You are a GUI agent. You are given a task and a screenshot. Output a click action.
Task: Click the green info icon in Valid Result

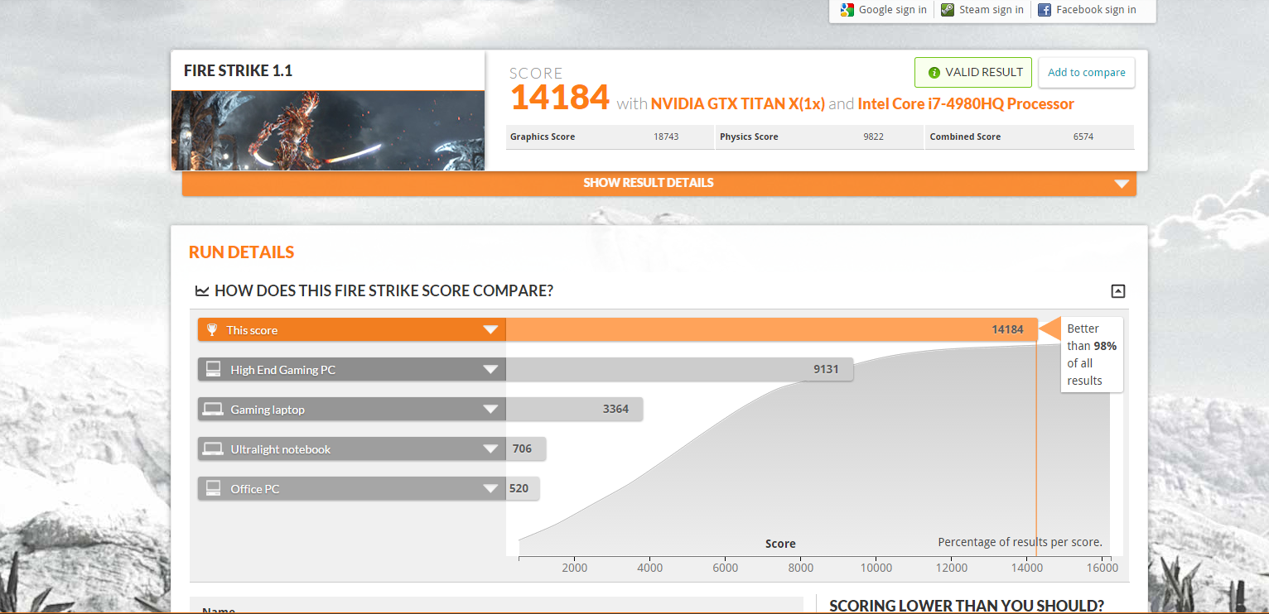934,73
